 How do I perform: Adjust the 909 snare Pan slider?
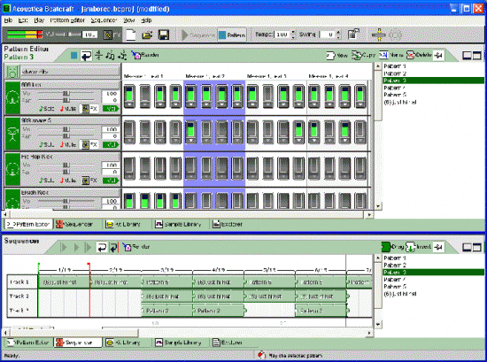[x=66, y=136]
